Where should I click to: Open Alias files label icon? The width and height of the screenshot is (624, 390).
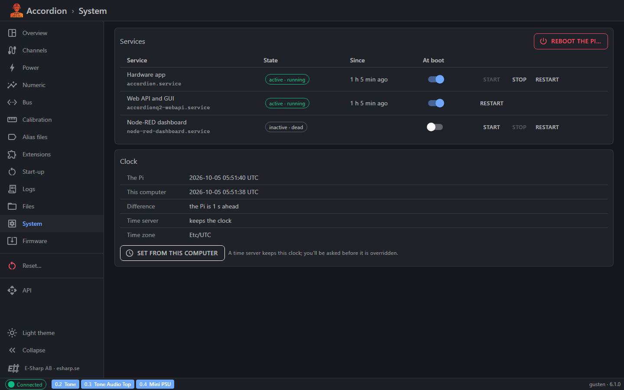(12, 137)
